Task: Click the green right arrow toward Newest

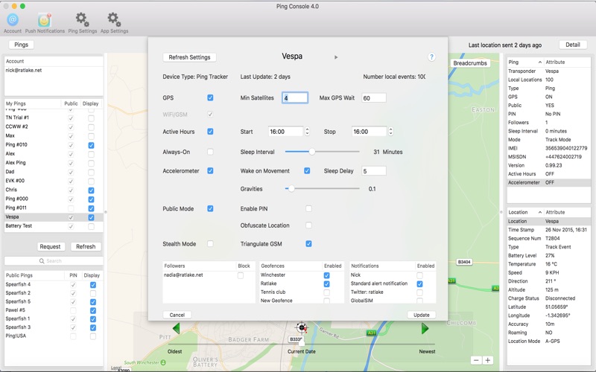Action: pos(425,329)
